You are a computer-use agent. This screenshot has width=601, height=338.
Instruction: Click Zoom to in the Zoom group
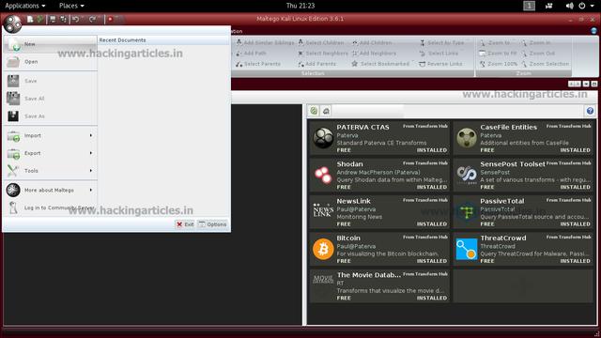click(x=495, y=43)
